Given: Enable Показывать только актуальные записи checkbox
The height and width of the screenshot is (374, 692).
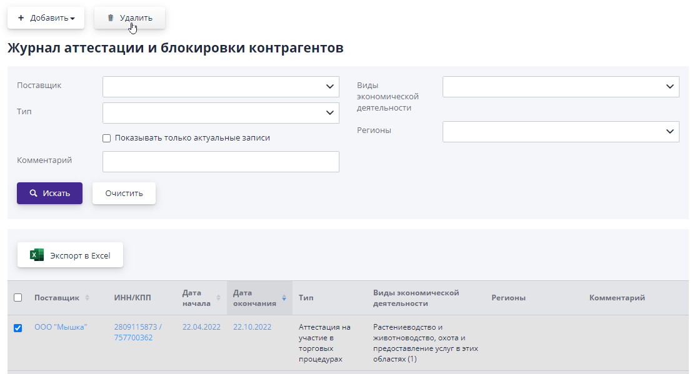Looking at the screenshot, I should 106,137.
